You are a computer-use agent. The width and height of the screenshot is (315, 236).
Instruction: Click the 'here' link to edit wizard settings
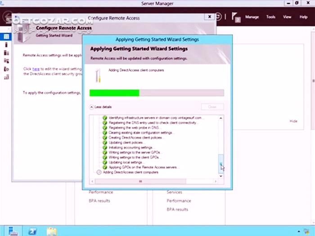click(36, 69)
